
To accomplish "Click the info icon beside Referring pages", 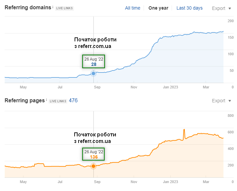I will click(x=47, y=100).
